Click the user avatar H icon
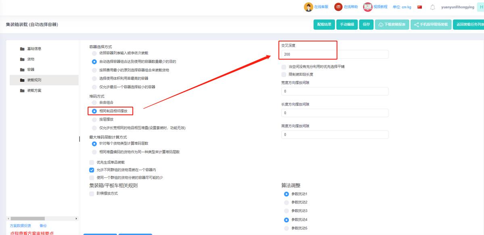Image resolution: width=484 pixels, height=235 pixels. click(481, 7)
